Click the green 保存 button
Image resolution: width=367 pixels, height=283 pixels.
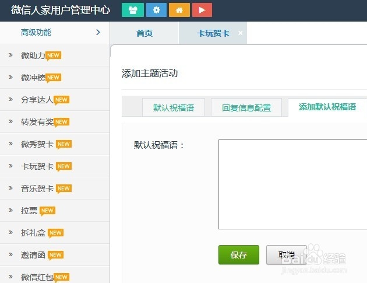(x=239, y=255)
